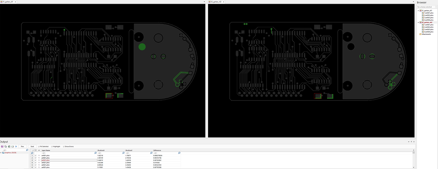Open document list dropdown arrow beside Browser panel
Viewport: 438px width, 169px height.
pos(413,2)
